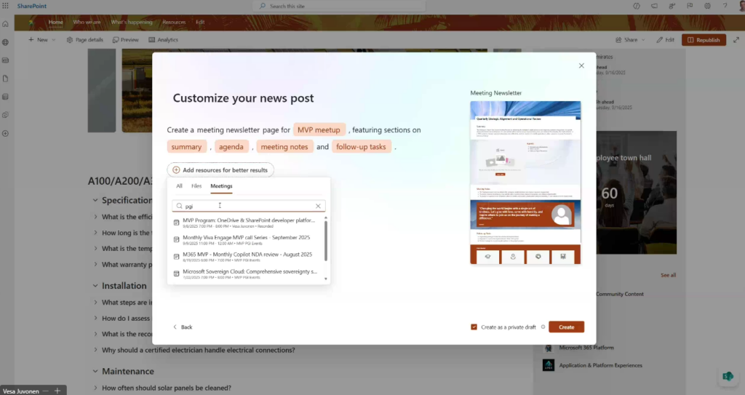Click the Create button
This screenshot has height=395, width=745.
(566, 327)
